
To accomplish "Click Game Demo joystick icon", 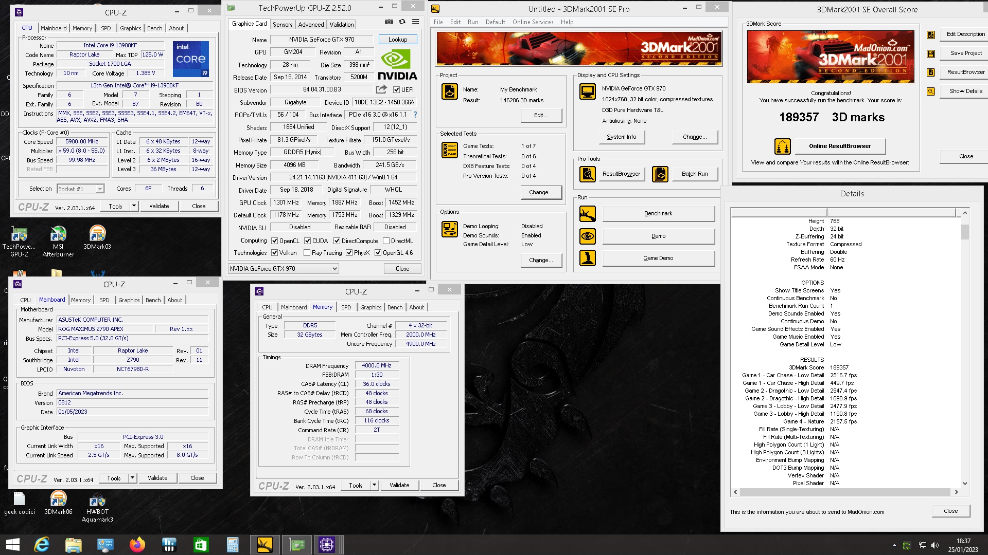I will click(x=587, y=258).
